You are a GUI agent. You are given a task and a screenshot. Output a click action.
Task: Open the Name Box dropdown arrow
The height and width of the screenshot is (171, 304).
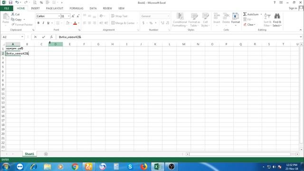pyautogui.click(x=22, y=37)
